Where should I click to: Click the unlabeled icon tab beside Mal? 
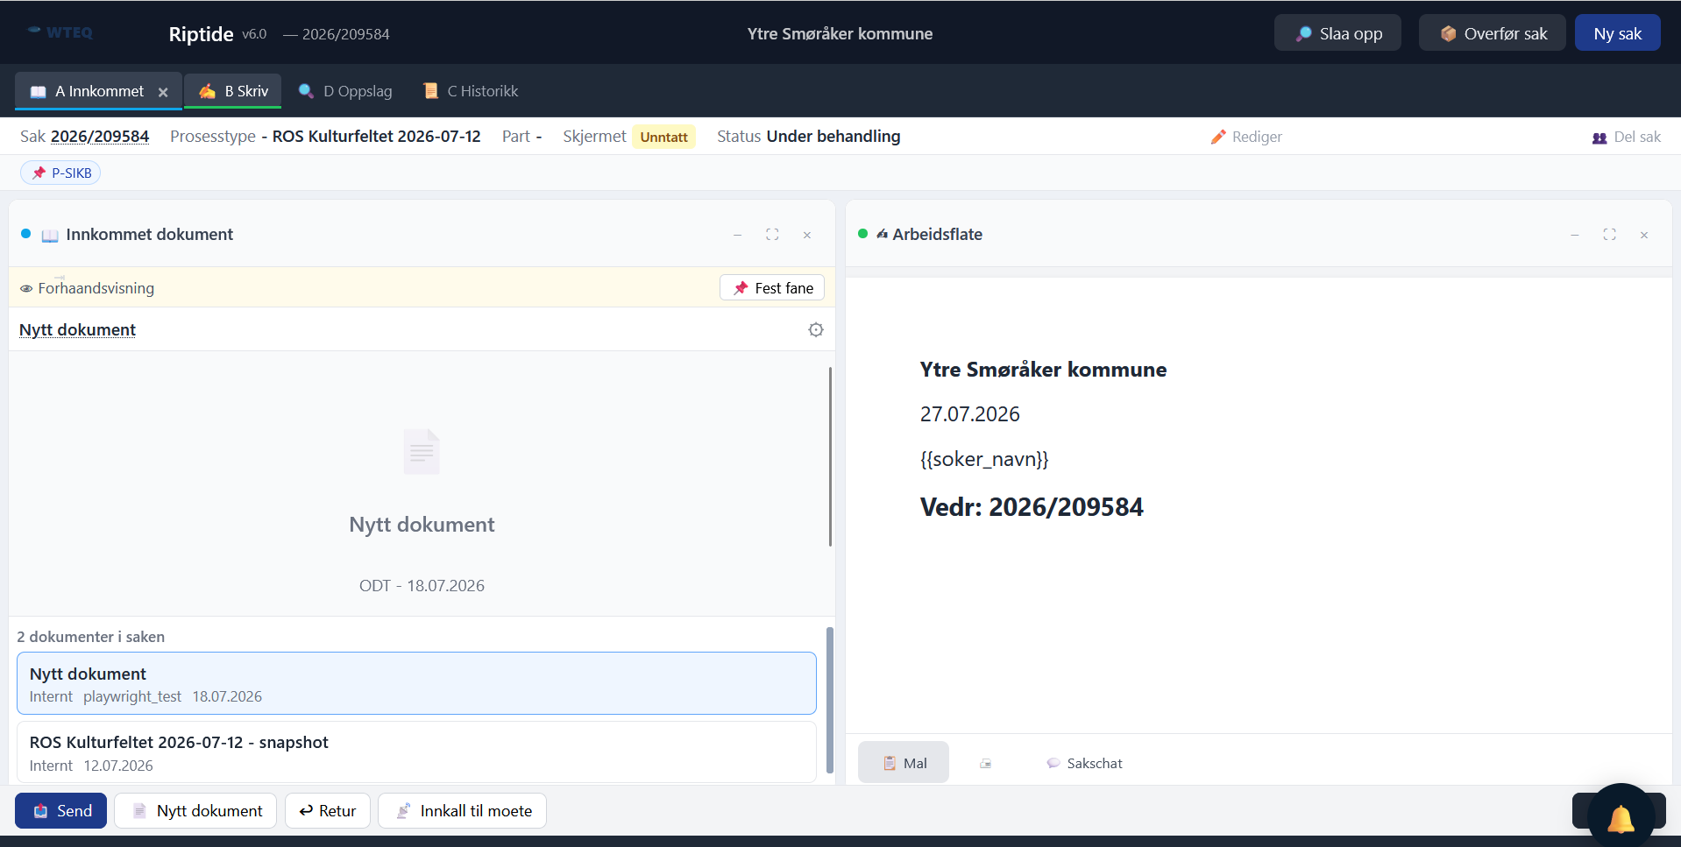click(986, 763)
